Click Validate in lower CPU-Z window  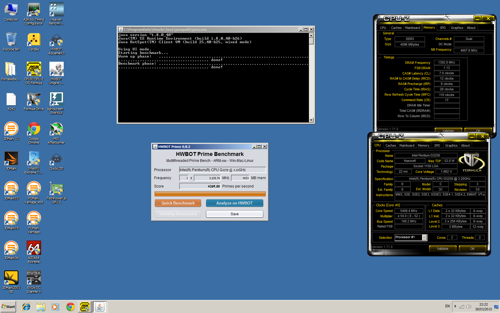coord(443,249)
